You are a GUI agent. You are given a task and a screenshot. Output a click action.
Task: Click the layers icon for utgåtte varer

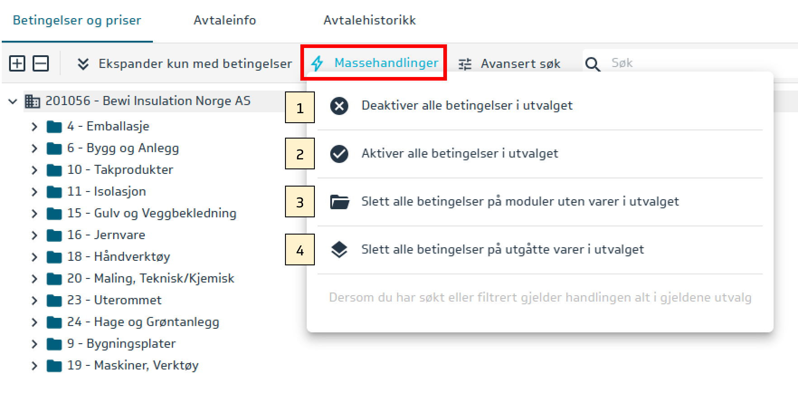pyautogui.click(x=339, y=250)
